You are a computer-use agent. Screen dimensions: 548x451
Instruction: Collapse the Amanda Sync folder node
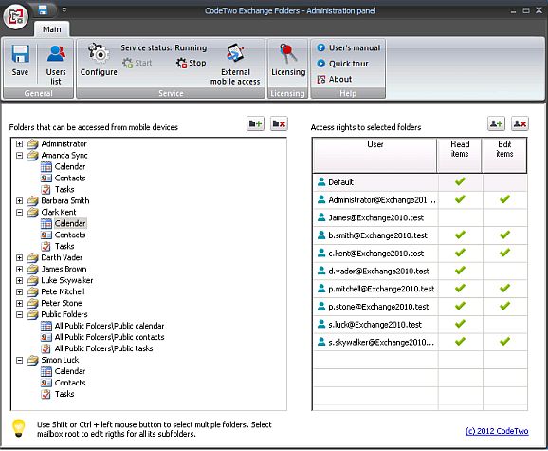point(20,155)
